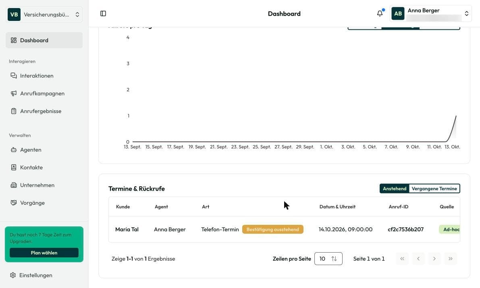Switch to Vergangene Termine tab
The image size is (480, 288).
[434, 188]
